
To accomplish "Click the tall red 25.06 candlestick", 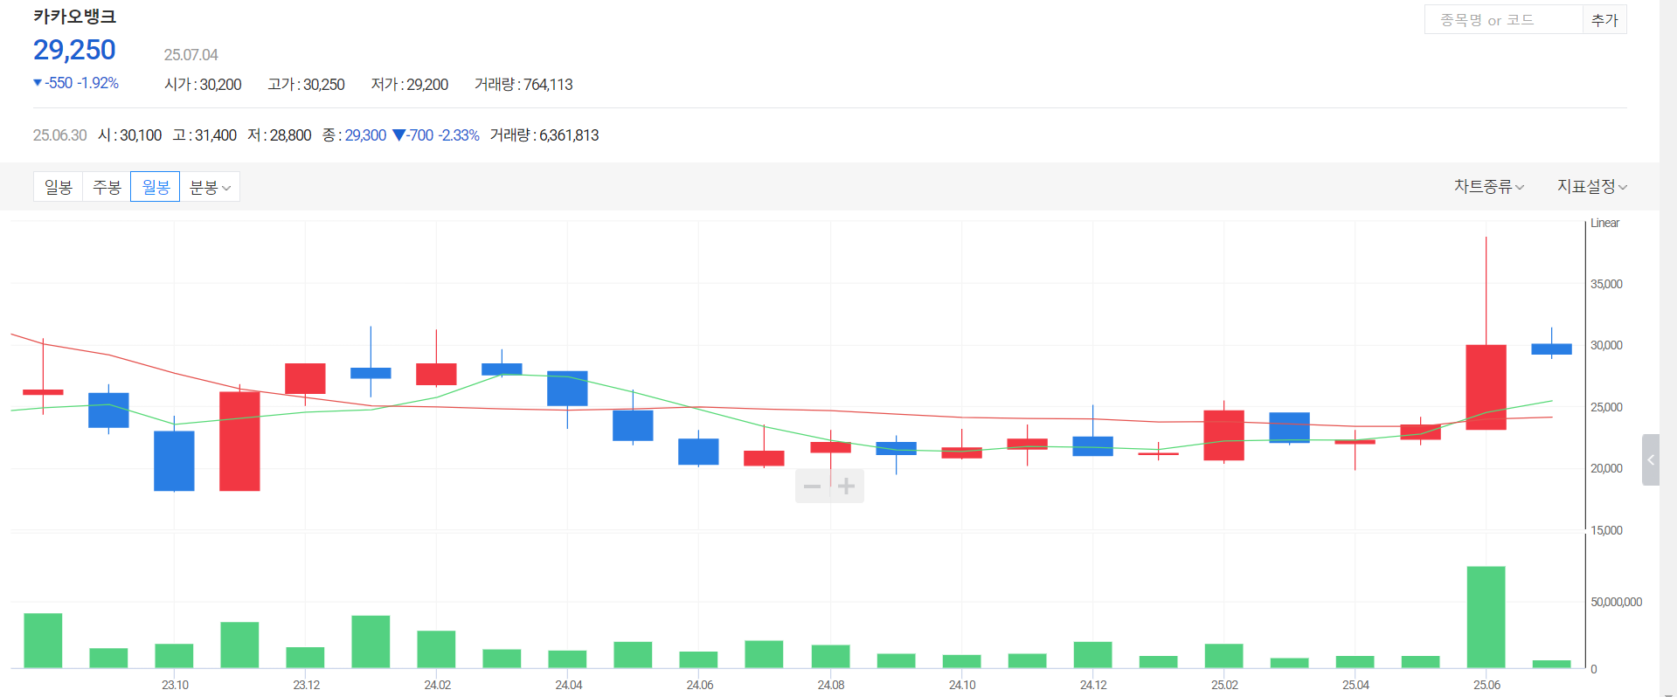I will 1486,387.
